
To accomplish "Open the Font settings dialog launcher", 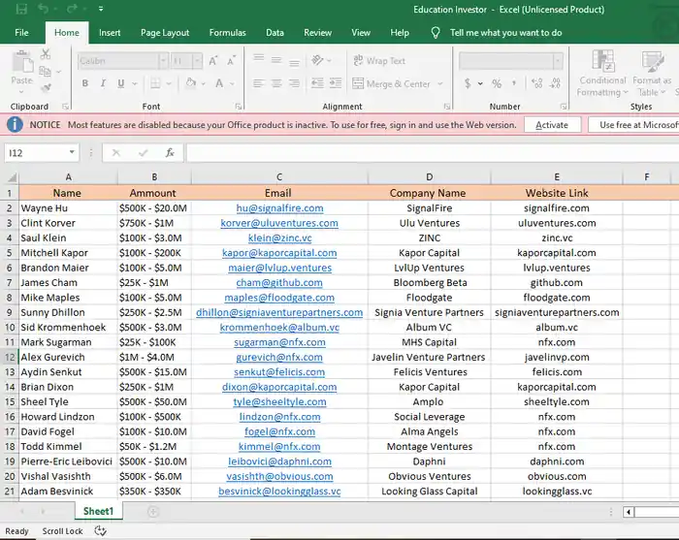I will [x=239, y=107].
